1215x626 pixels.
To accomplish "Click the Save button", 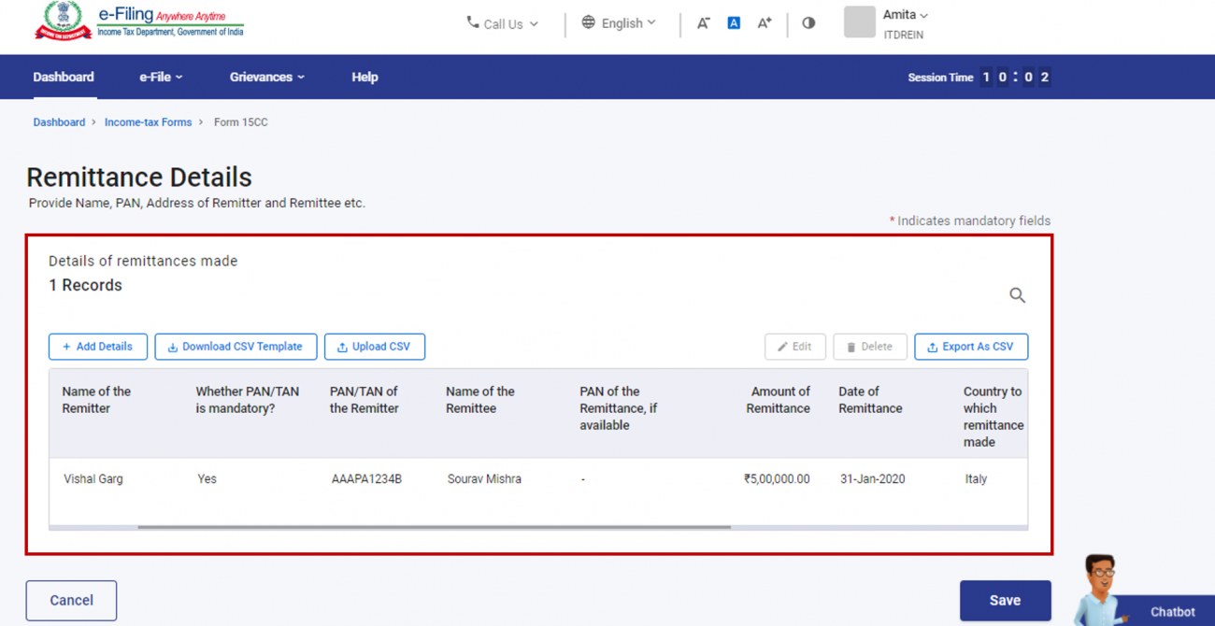I will pyautogui.click(x=1005, y=600).
